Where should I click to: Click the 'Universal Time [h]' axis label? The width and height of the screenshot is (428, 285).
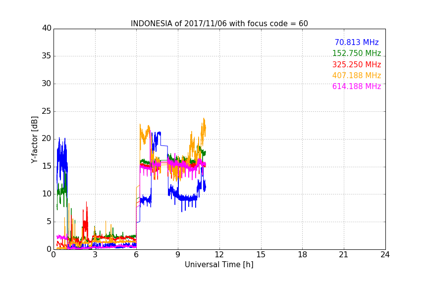click(219, 265)
